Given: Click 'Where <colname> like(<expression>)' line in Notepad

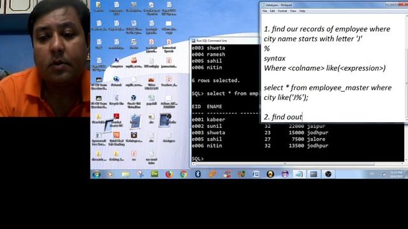Looking at the screenshot, I should tap(324, 68).
